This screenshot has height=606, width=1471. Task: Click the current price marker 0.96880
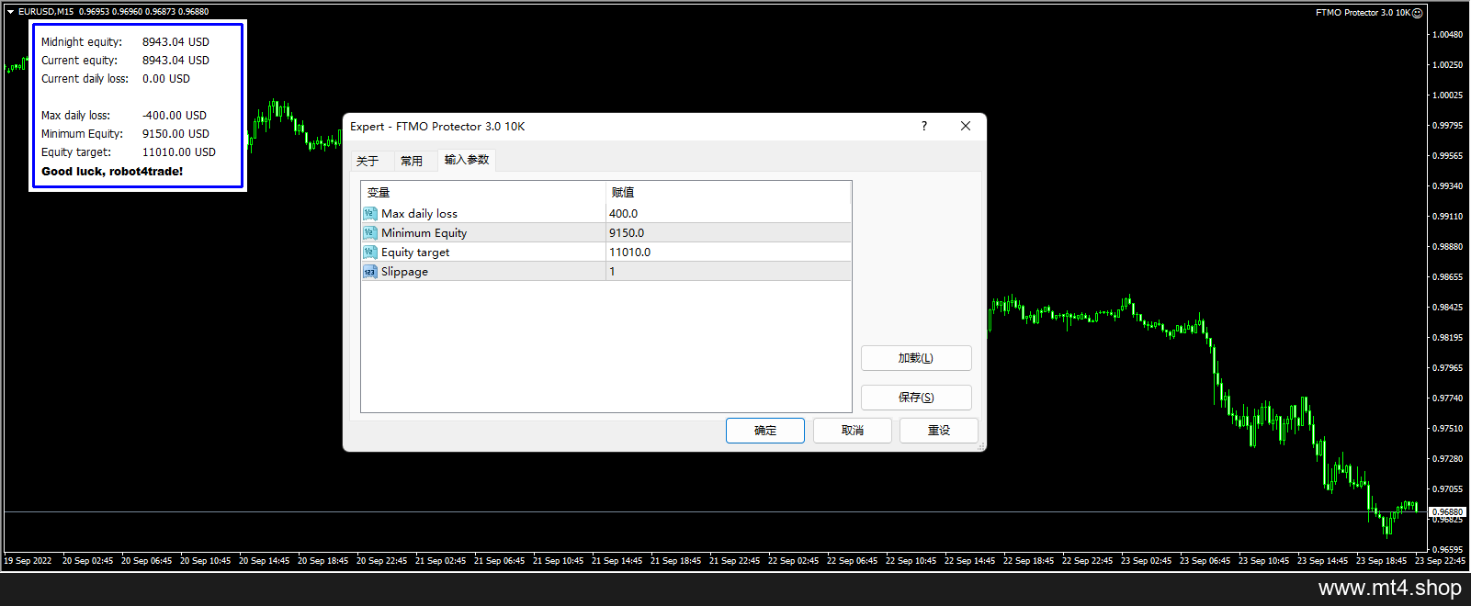(1448, 511)
